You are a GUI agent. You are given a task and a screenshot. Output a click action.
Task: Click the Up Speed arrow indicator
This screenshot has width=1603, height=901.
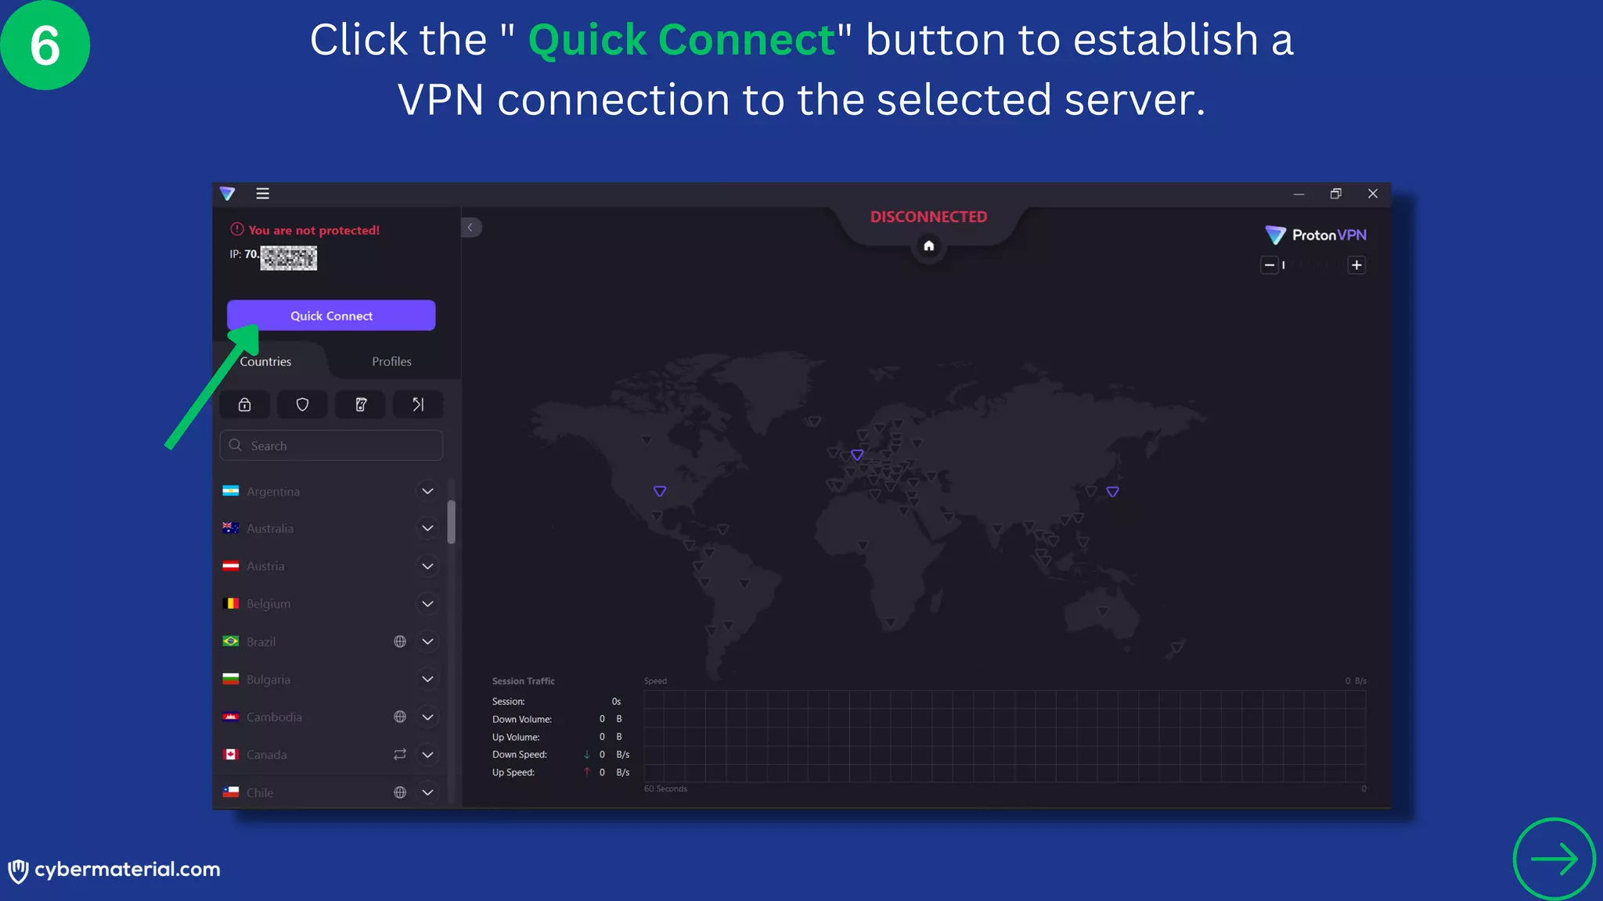coord(586,772)
